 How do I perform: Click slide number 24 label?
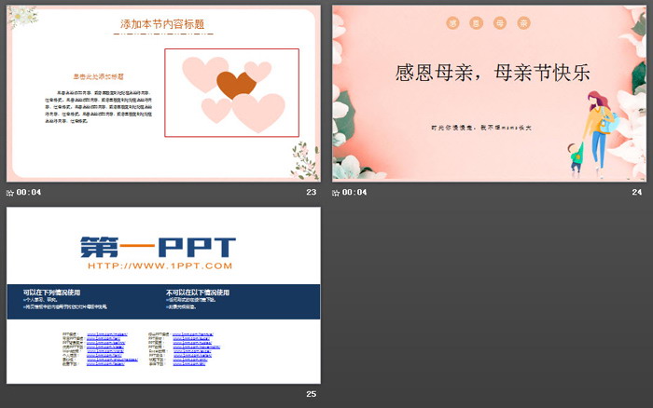pos(637,192)
